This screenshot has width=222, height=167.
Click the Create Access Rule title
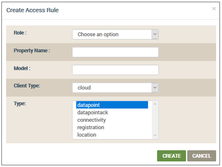pyautogui.click(x=32, y=10)
